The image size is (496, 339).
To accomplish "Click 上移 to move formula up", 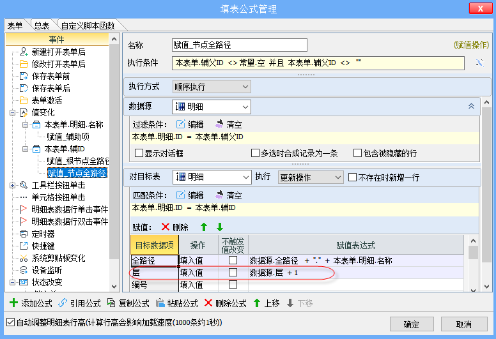I will coord(267,303).
